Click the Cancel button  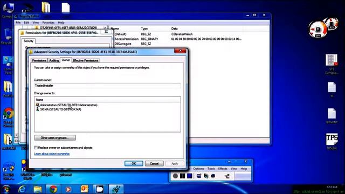click(154, 163)
